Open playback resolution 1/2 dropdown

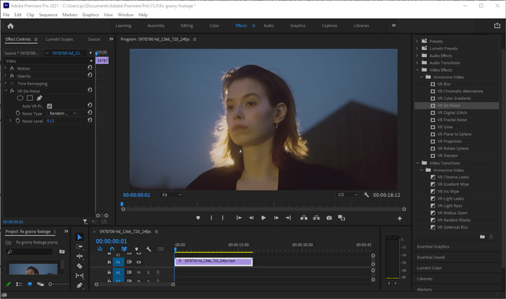(x=347, y=195)
